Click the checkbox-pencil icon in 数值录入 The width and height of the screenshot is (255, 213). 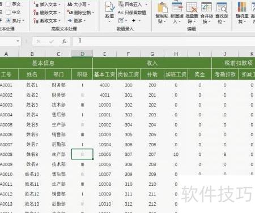121,20
